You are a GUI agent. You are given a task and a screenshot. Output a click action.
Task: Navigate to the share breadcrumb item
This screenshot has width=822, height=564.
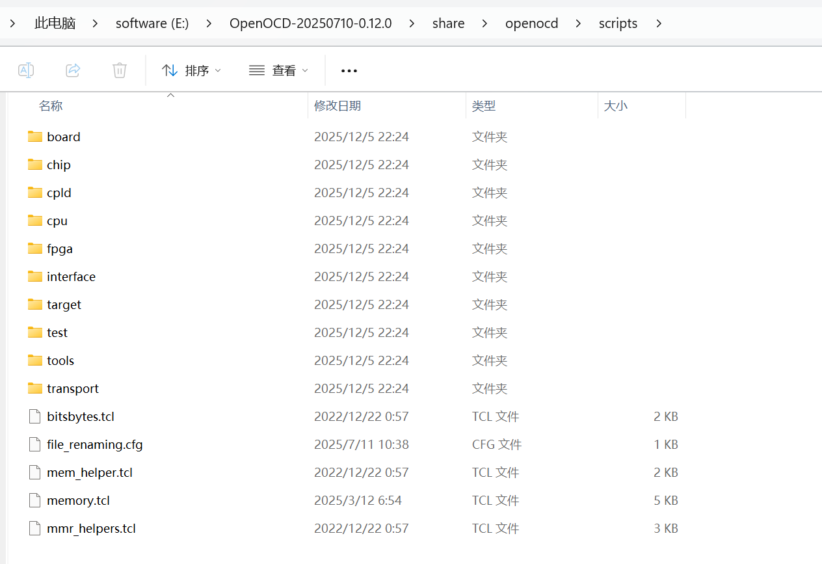[448, 23]
